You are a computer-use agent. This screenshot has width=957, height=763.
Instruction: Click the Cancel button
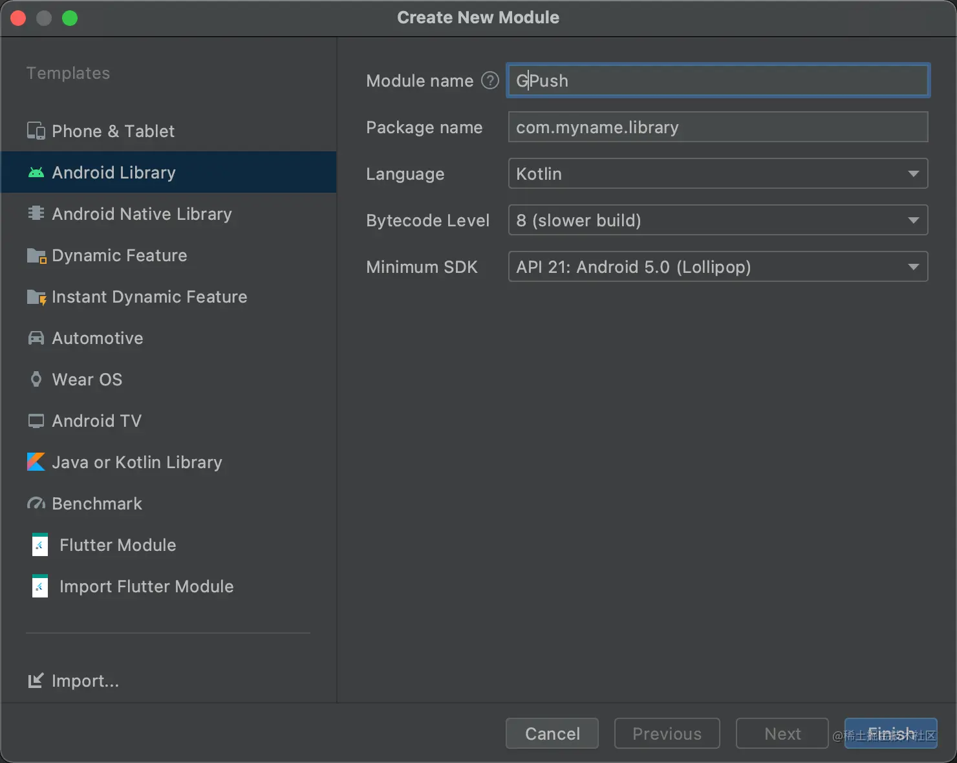tap(552, 733)
